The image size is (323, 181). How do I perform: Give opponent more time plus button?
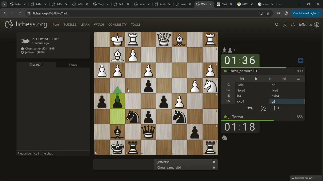pos(301,61)
